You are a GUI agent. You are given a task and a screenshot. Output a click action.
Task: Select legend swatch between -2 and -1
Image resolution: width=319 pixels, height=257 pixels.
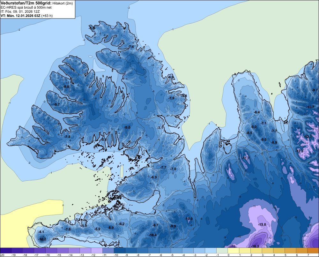[x=211, y=251]
